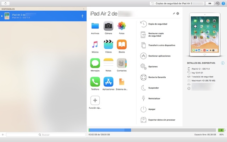227x142 pixels.
Task: Open the Vídeos clapperboard icon
Action: click(108, 45)
